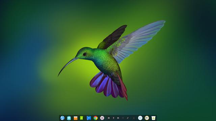Open the file manager in dock

pos(69,118)
